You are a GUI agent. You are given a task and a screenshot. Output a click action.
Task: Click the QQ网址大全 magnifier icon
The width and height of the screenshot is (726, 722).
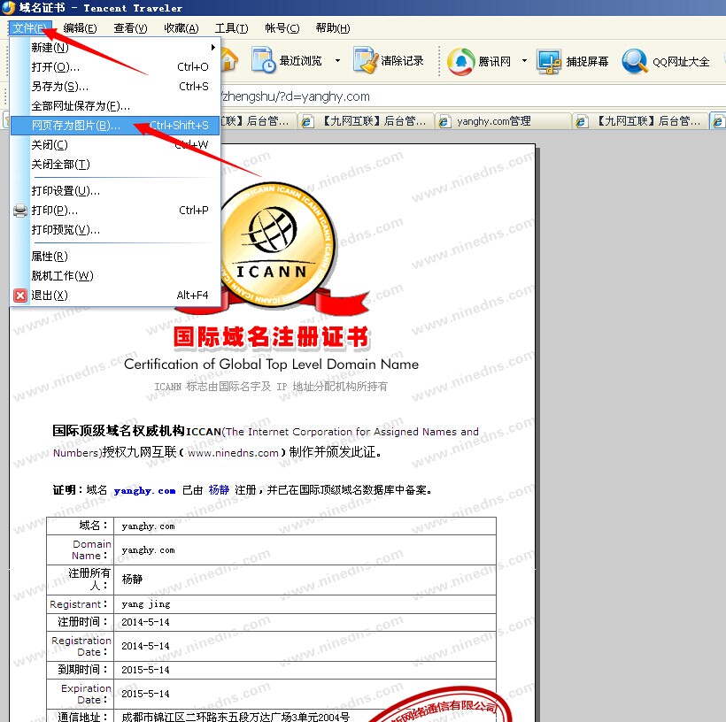[x=634, y=62]
